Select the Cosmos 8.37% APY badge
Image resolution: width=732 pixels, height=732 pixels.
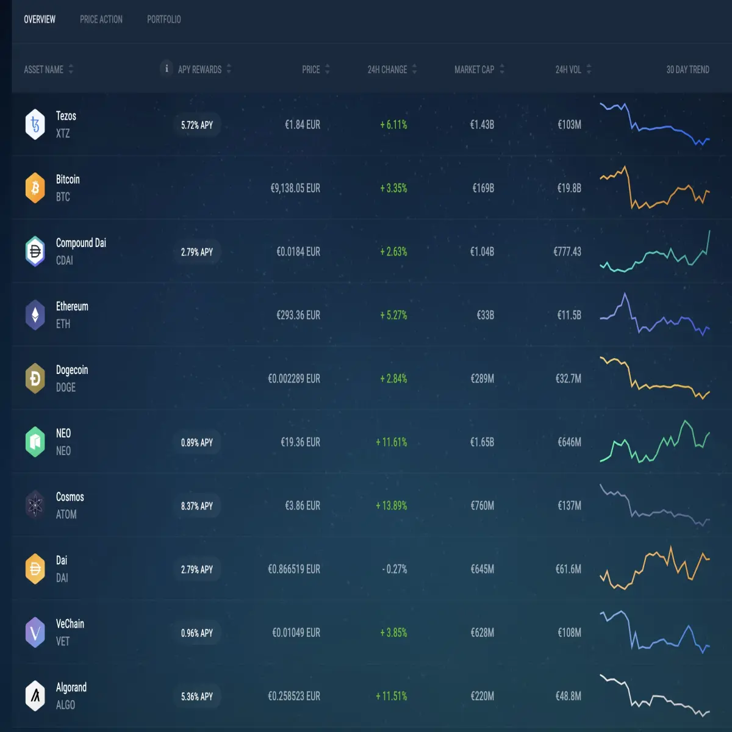click(x=196, y=506)
